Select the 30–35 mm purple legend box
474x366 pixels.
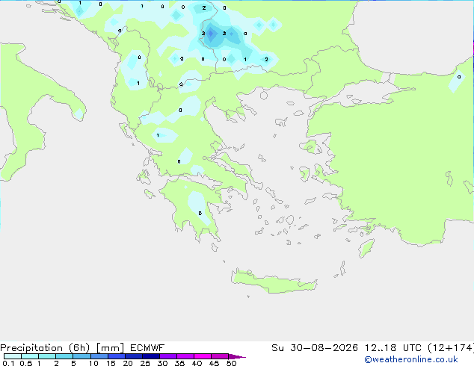[168, 356]
